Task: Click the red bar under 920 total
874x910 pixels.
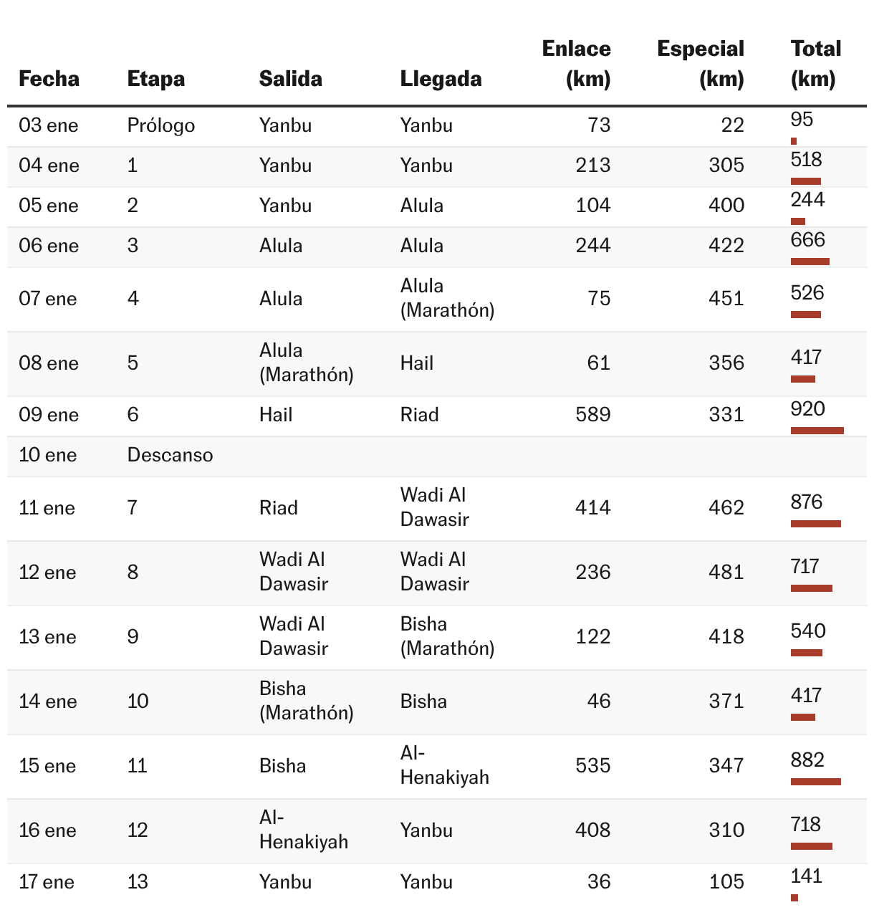Action: coord(817,431)
